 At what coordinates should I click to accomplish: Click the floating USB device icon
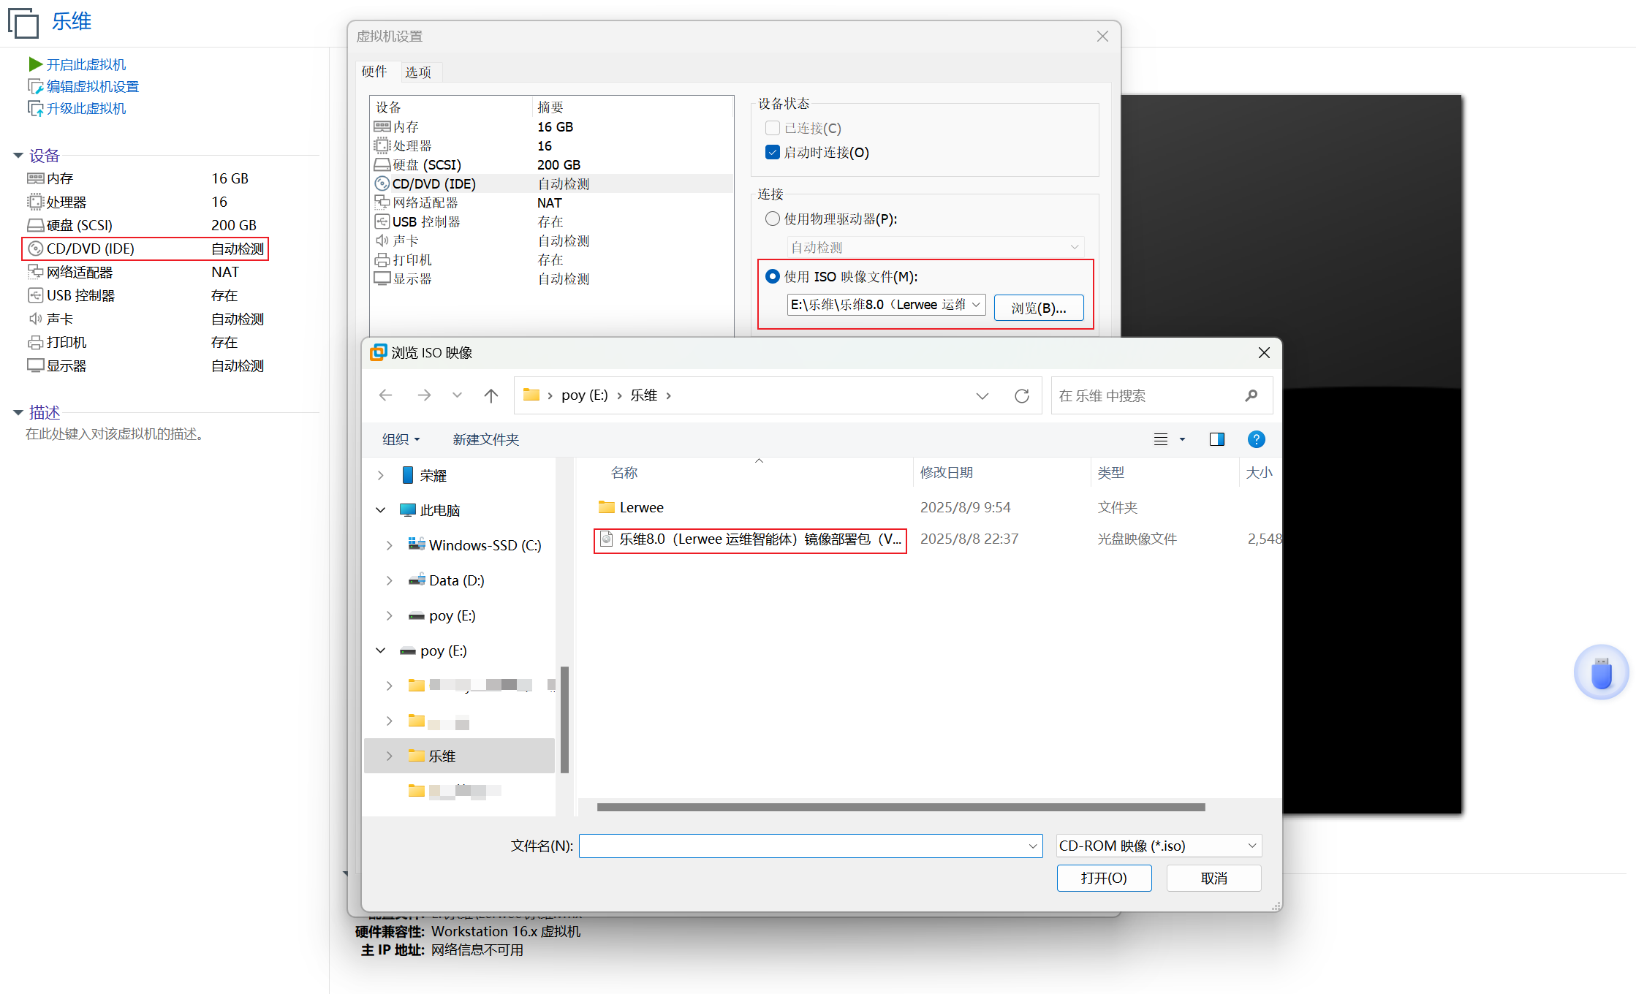[x=1601, y=672]
